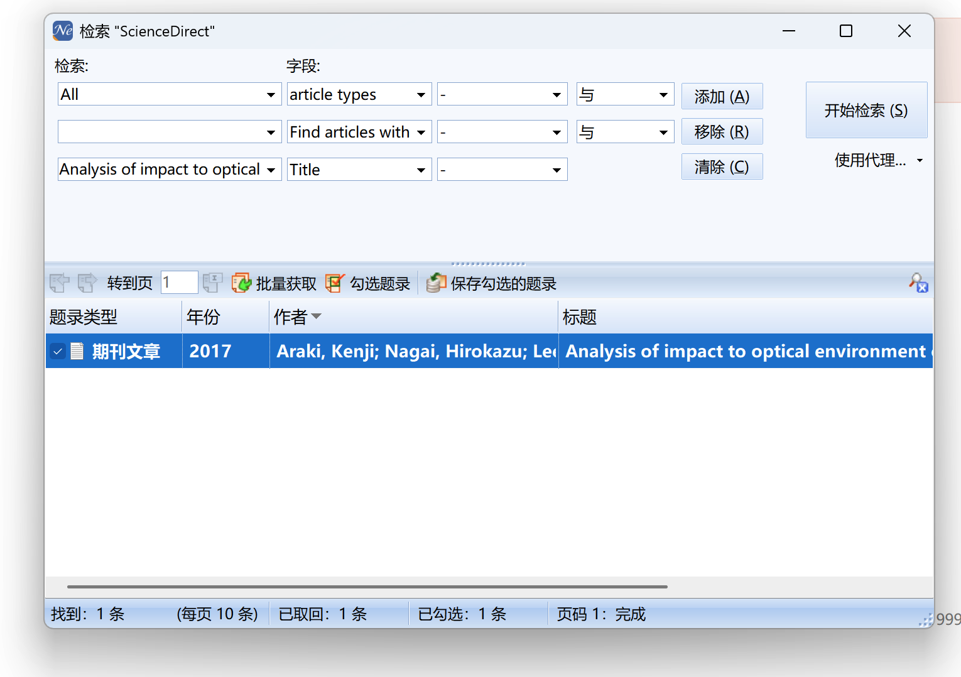
Task: Sort by 年份 column header
Action: [225, 317]
